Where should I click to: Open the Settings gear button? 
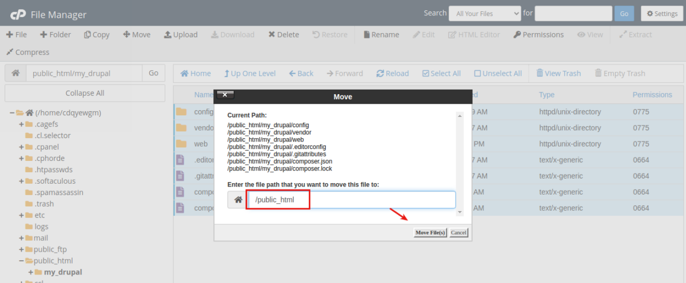tap(663, 14)
